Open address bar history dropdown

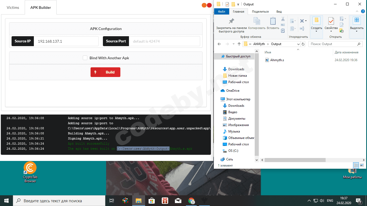(x=298, y=44)
